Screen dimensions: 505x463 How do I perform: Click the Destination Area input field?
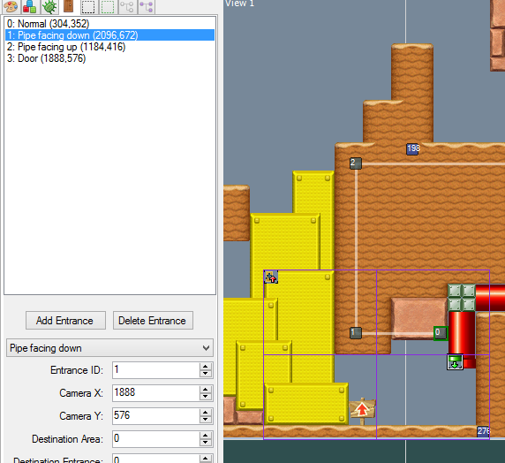click(156, 439)
